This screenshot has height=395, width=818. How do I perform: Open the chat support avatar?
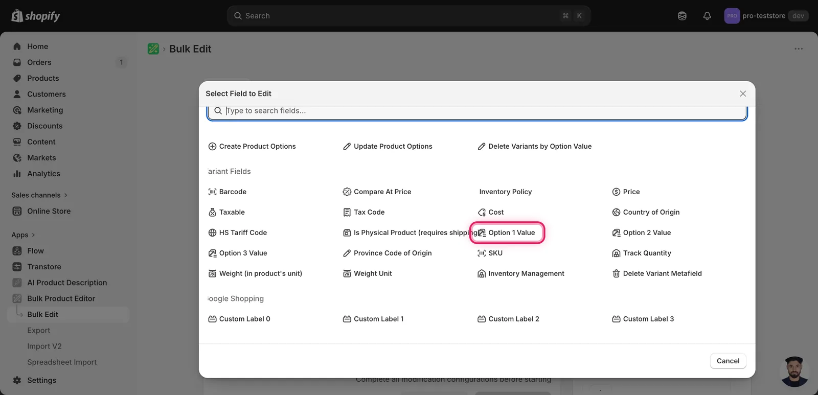coord(794,371)
